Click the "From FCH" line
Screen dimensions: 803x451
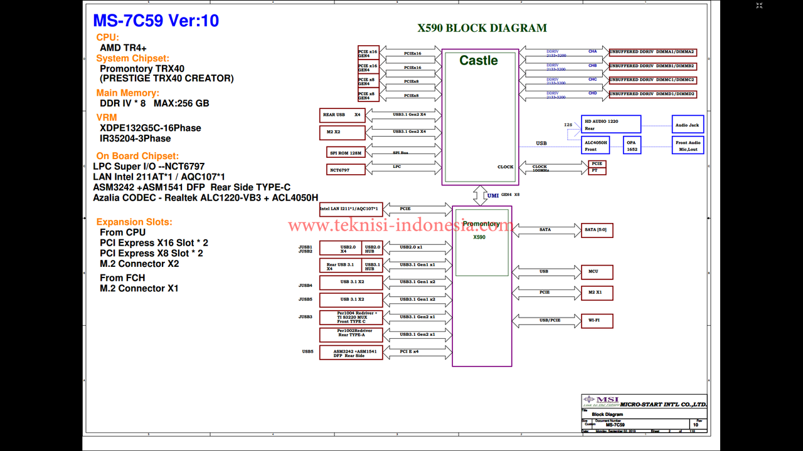point(122,278)
